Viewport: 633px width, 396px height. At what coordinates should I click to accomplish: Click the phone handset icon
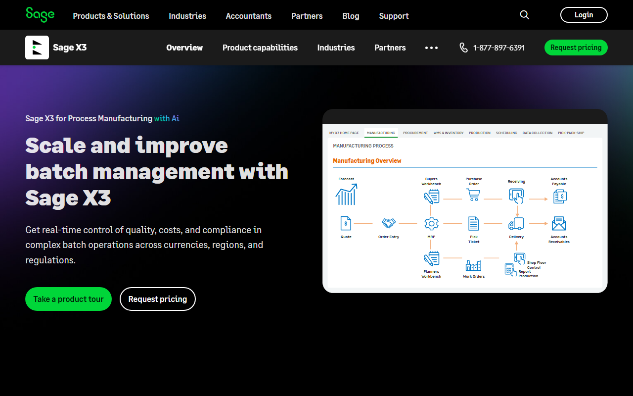[463, 48]
